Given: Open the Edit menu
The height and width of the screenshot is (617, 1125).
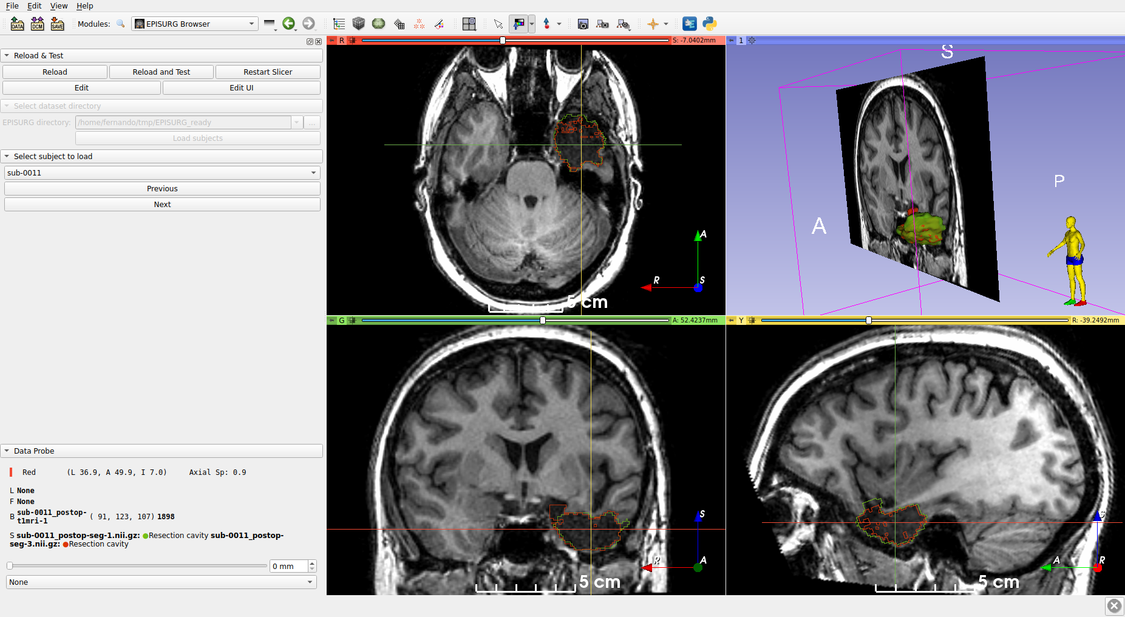Looking at the screenshot, I should (35, 5).
